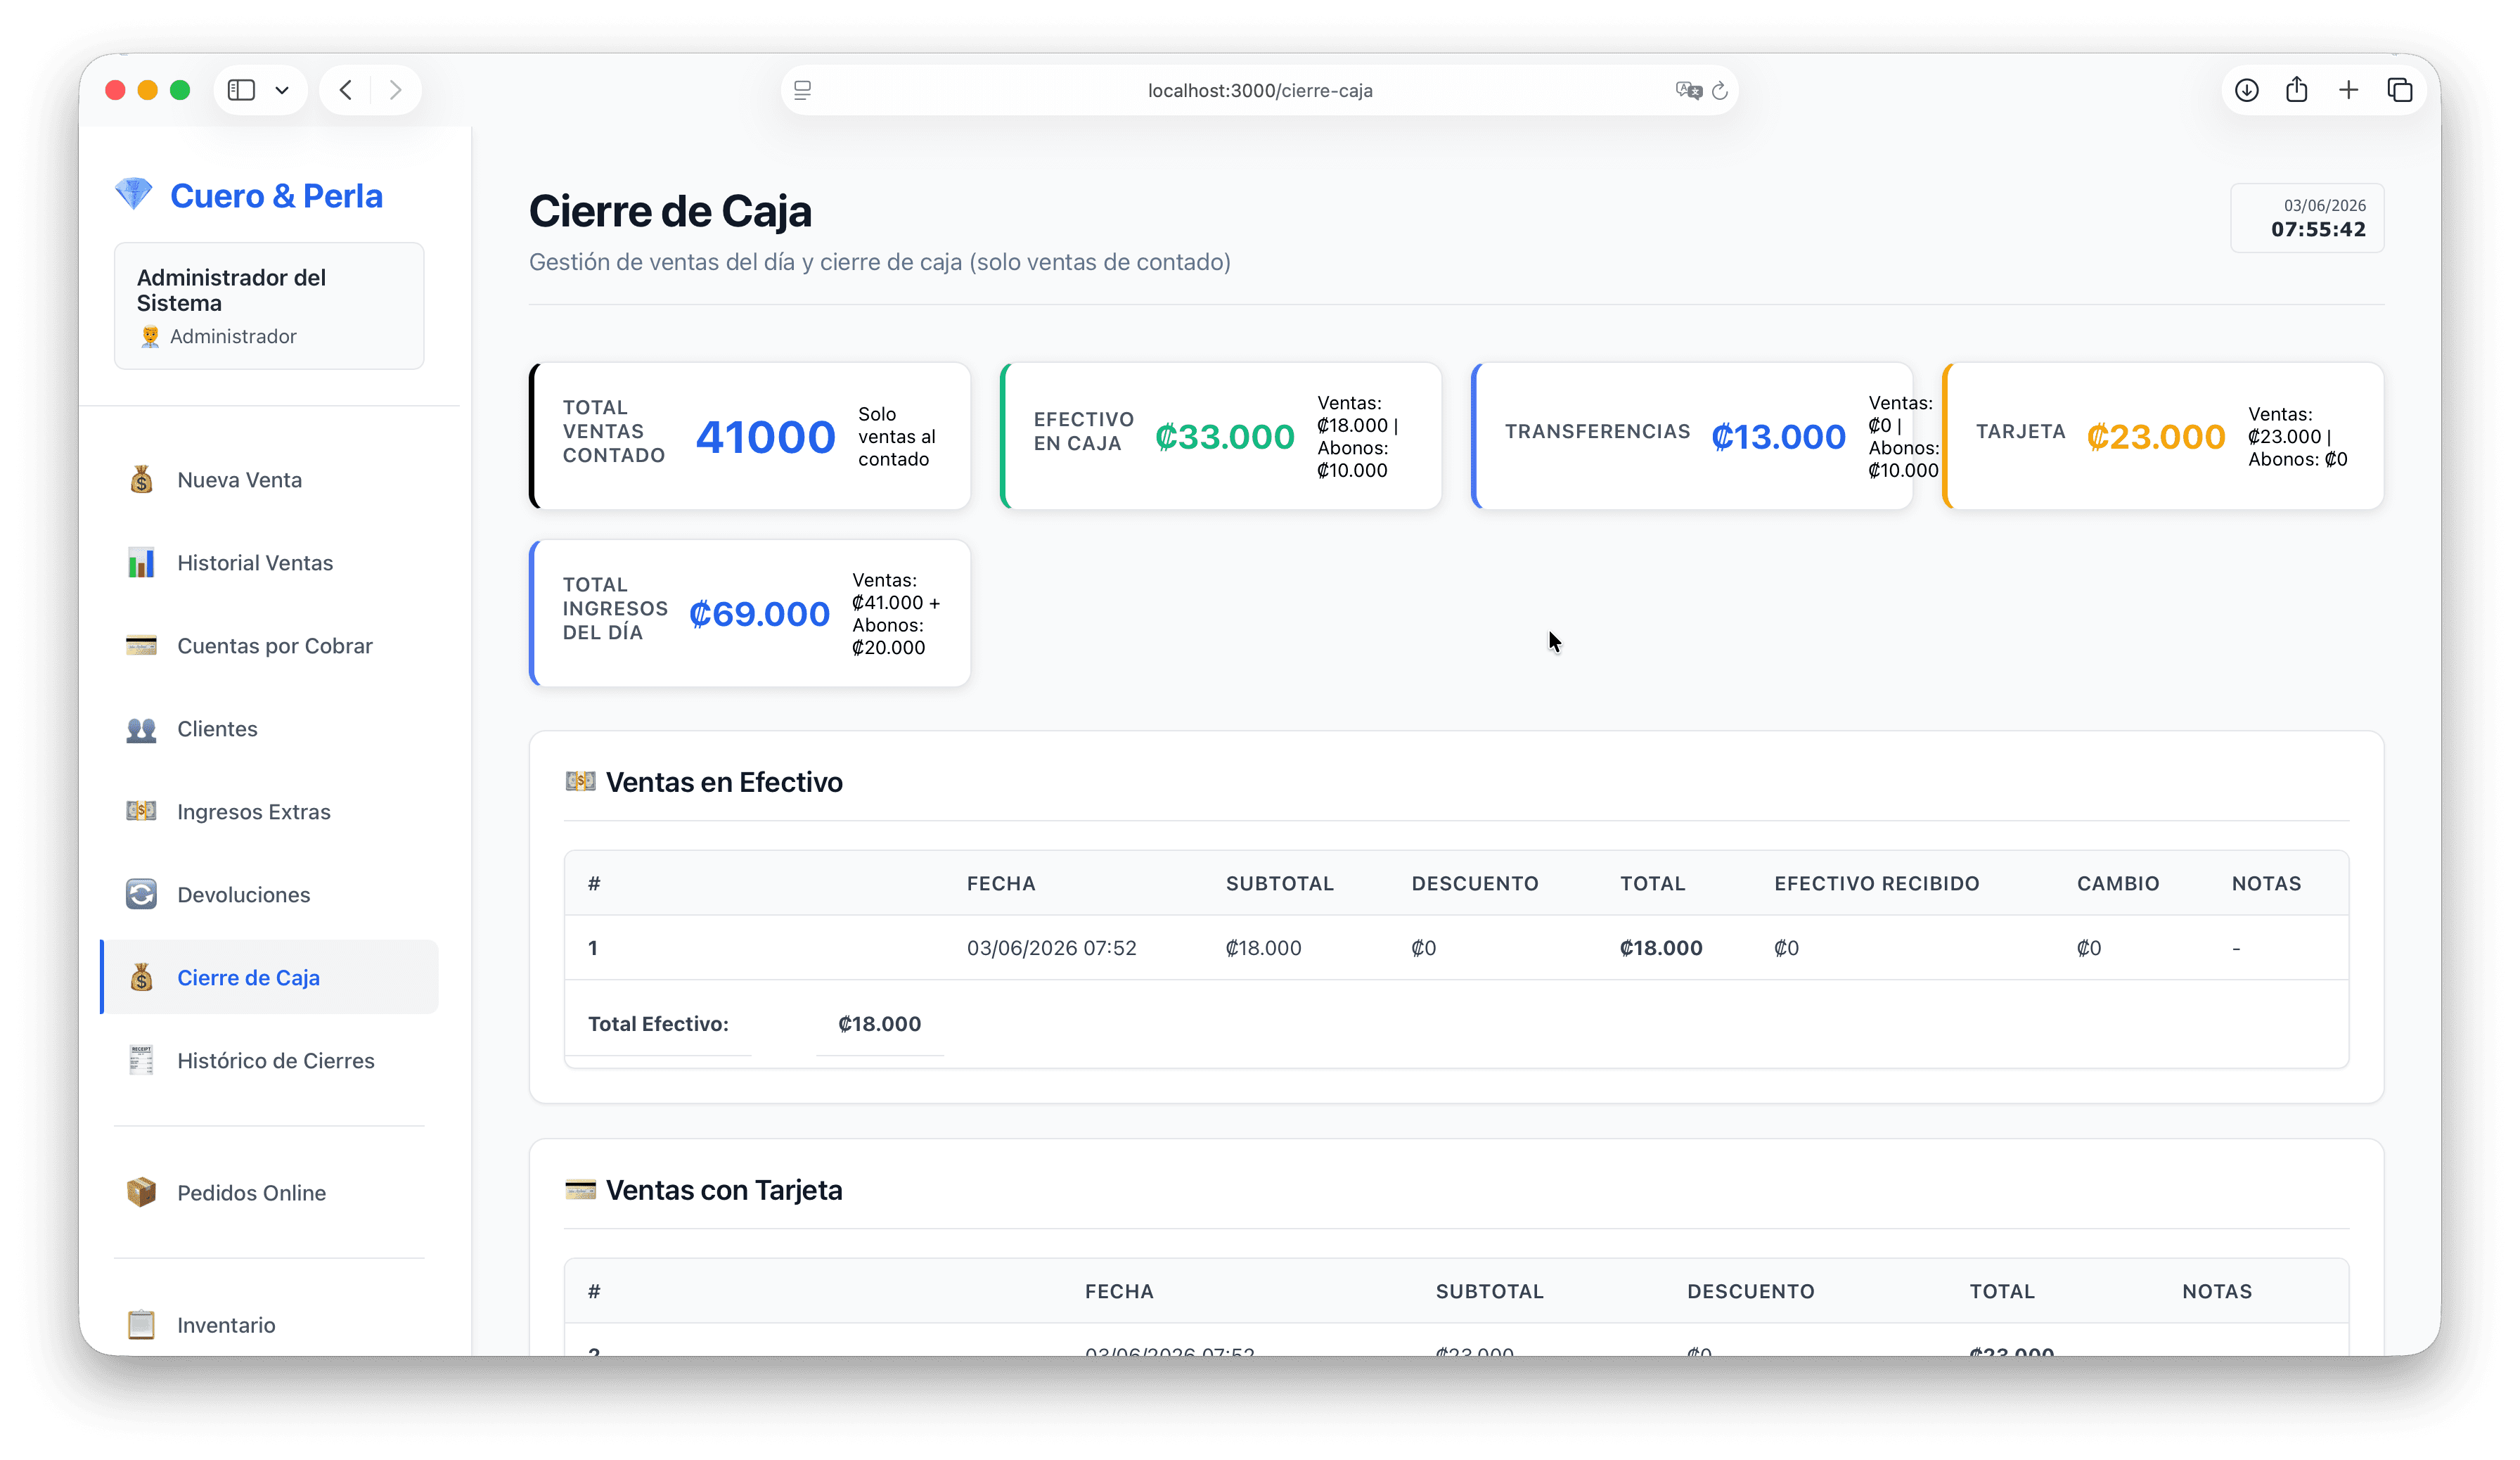The height and width of the screenshot is (1460, 2520).
Task: Open a new tab with the plus icon
Action: pyautogui.click(x=2349, y=90)
